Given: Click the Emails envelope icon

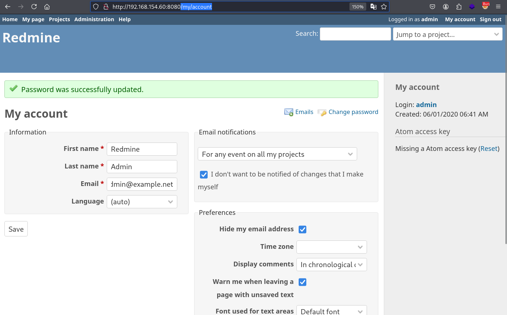Looking at the screenshot, I should coord(289,112).
